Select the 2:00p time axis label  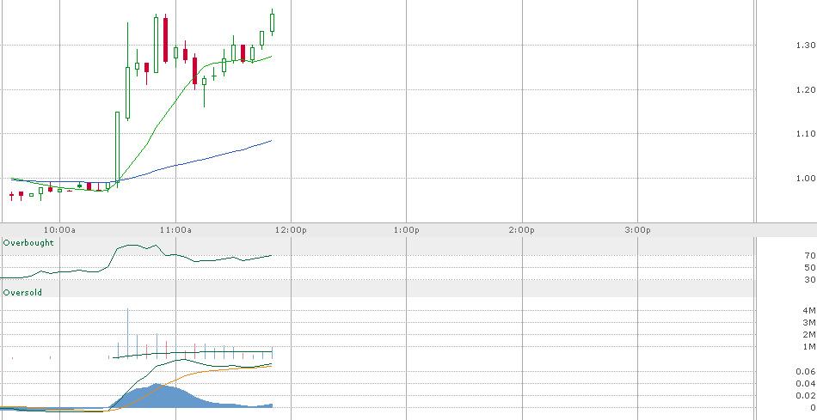(x=522, y=230)
